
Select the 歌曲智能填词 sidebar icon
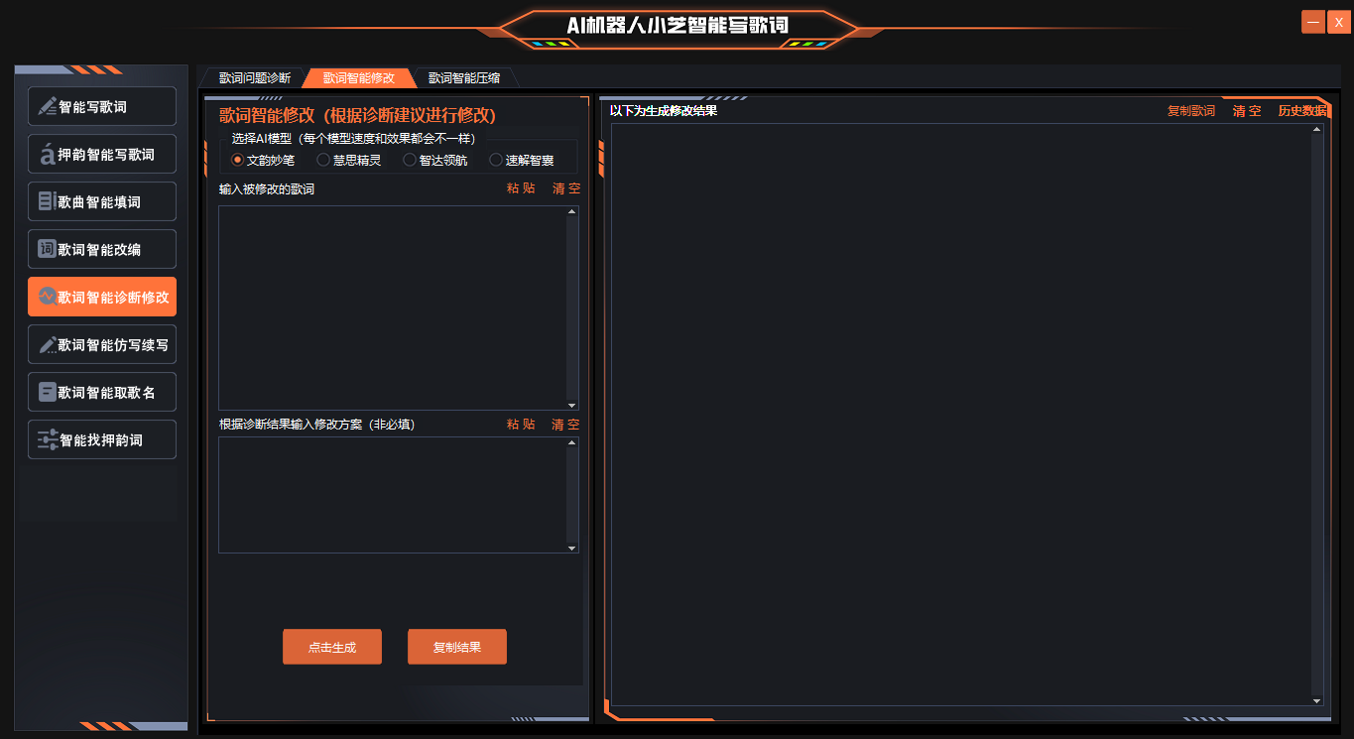pos(47,201)
